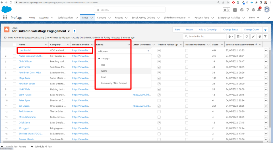Viewport: 273px width, 154px height.
Task: Toggle Tracked Outbound for Zel Mason
Action: pyautogui.click(x=187, y=106)
